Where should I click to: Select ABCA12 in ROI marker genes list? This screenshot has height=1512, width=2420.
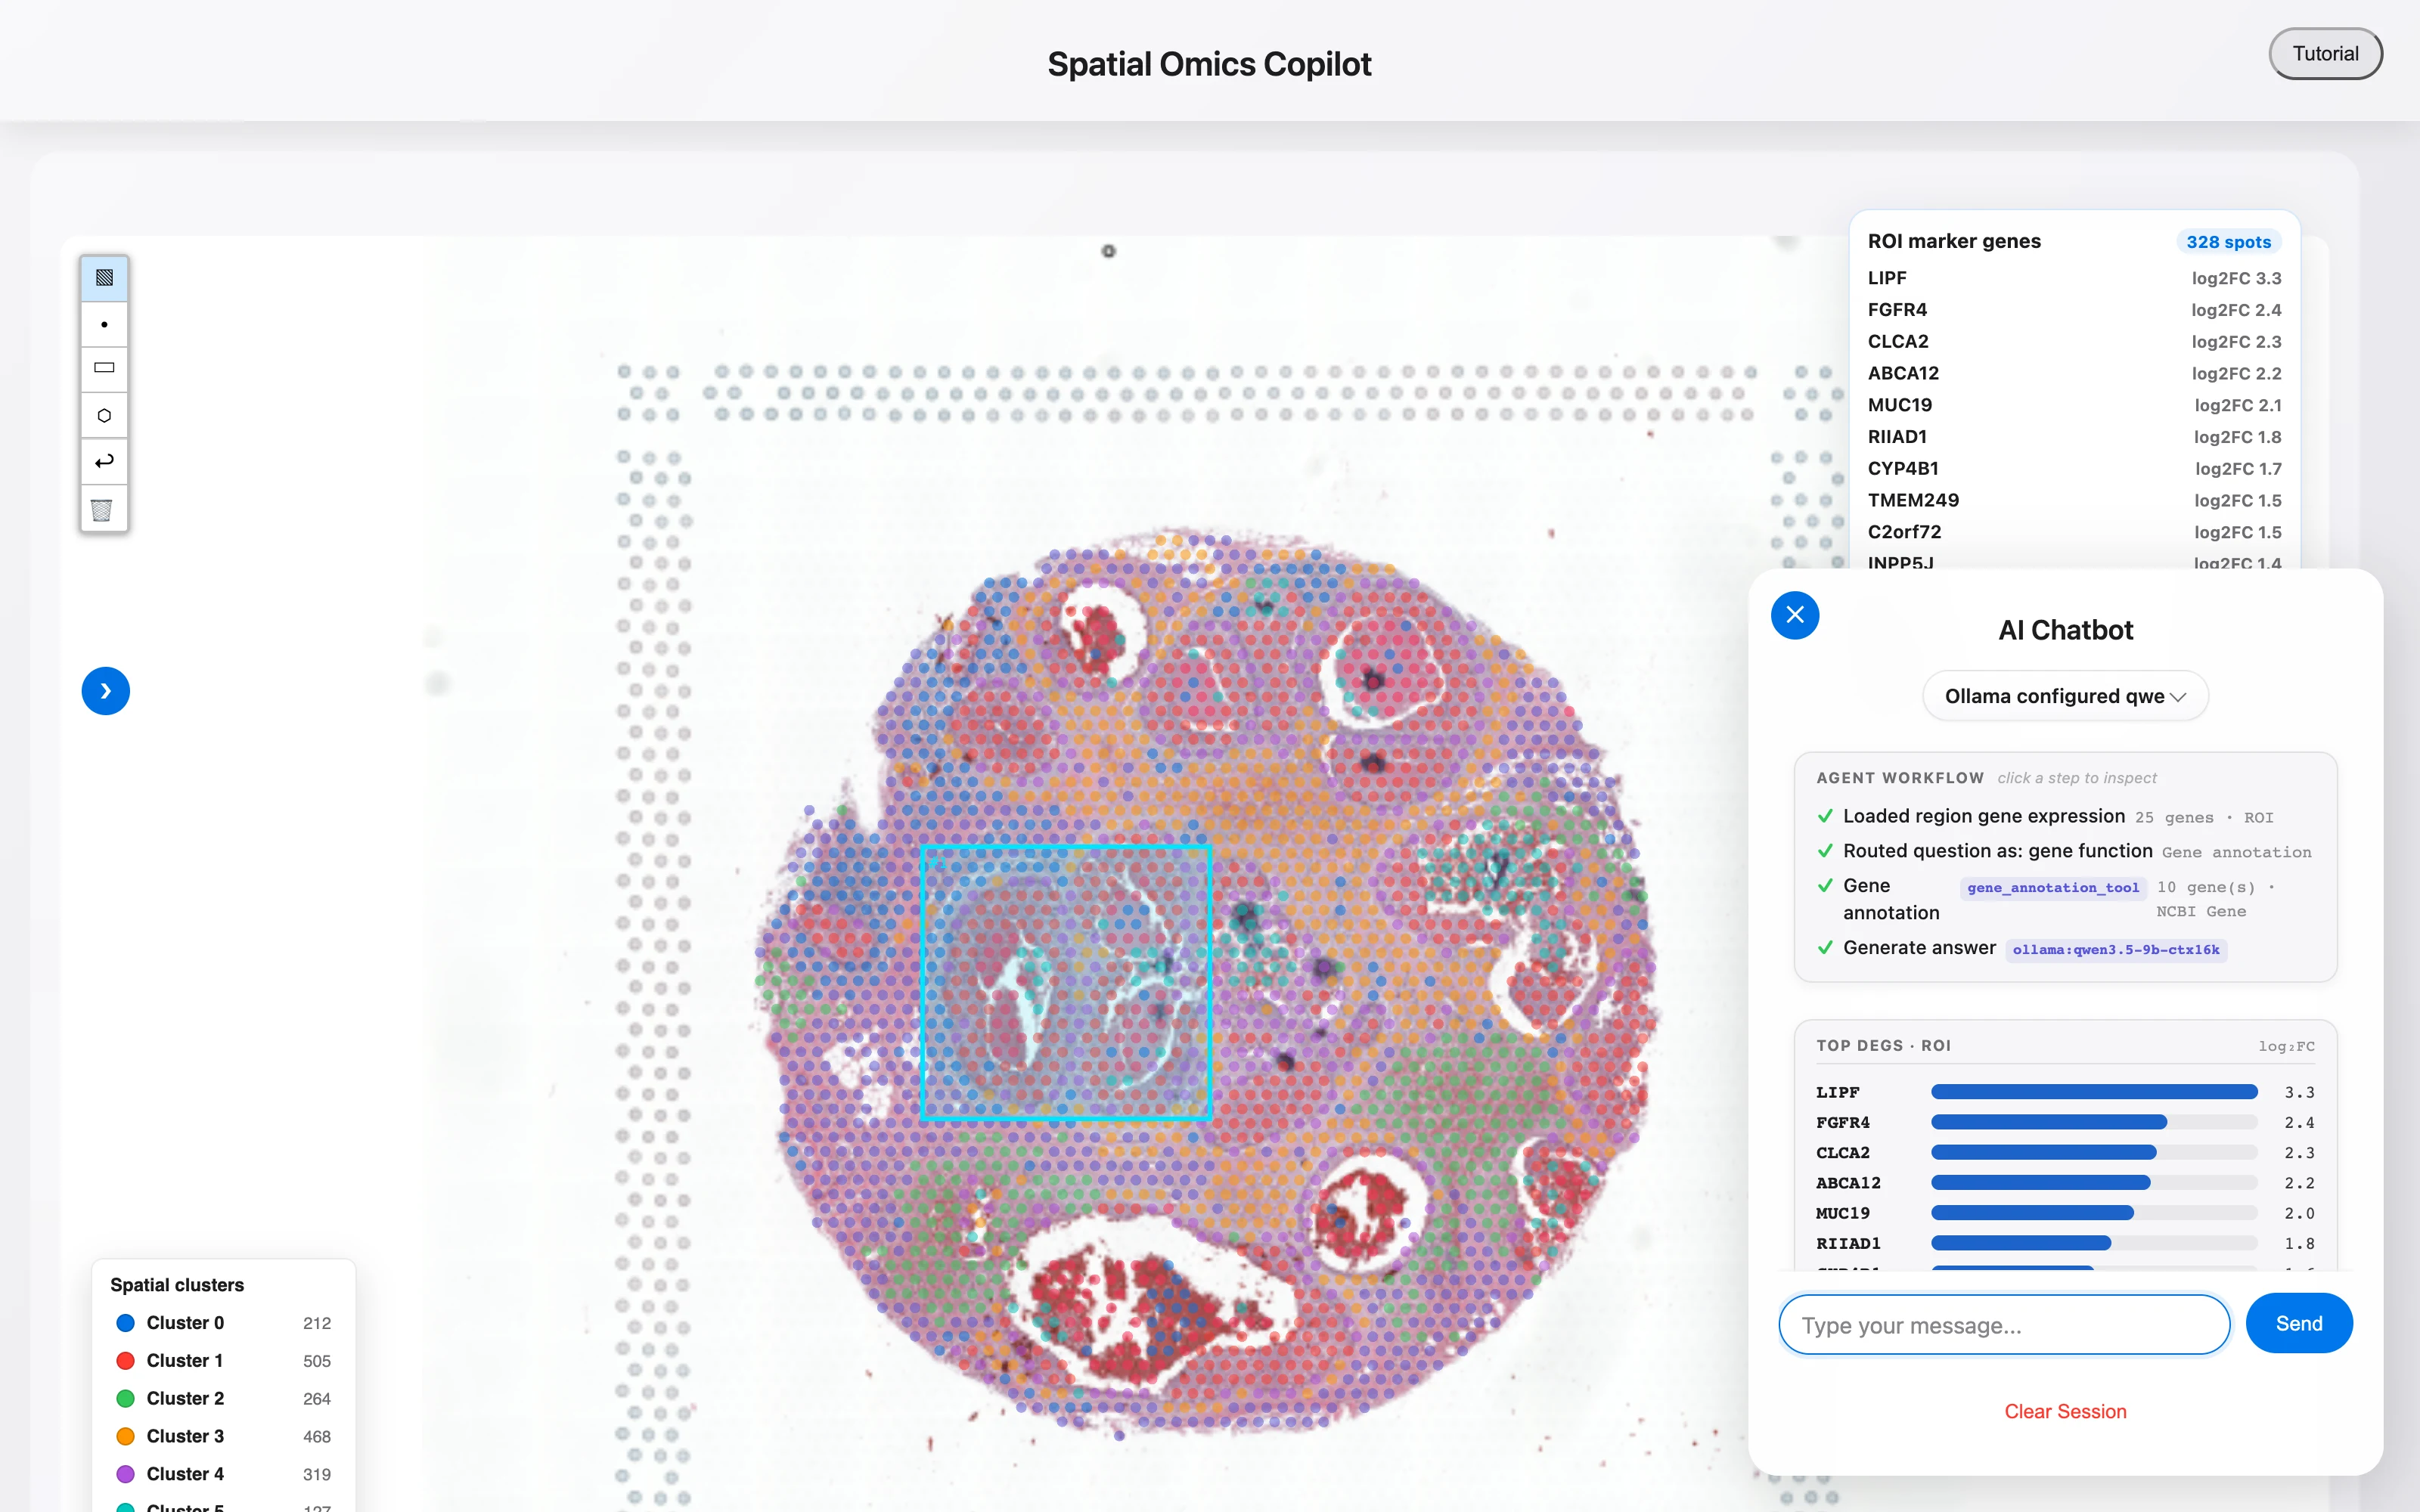[2074, 373]
